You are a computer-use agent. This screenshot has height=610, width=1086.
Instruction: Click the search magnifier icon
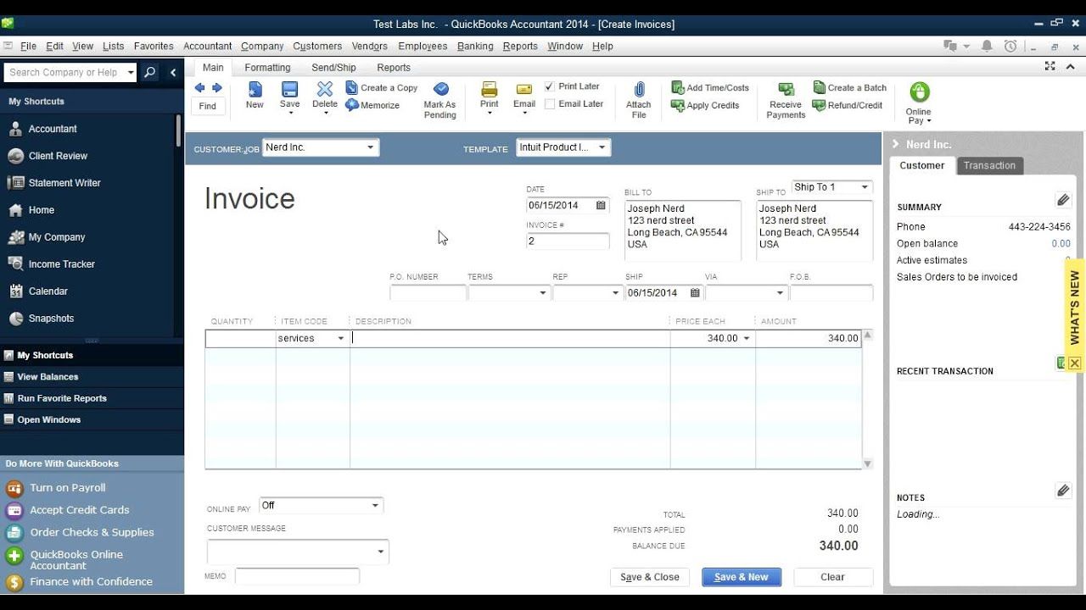[150, 73]
